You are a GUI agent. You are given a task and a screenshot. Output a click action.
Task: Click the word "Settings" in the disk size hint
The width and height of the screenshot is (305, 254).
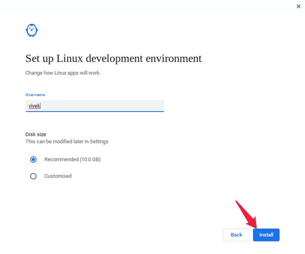pos(99,142)
